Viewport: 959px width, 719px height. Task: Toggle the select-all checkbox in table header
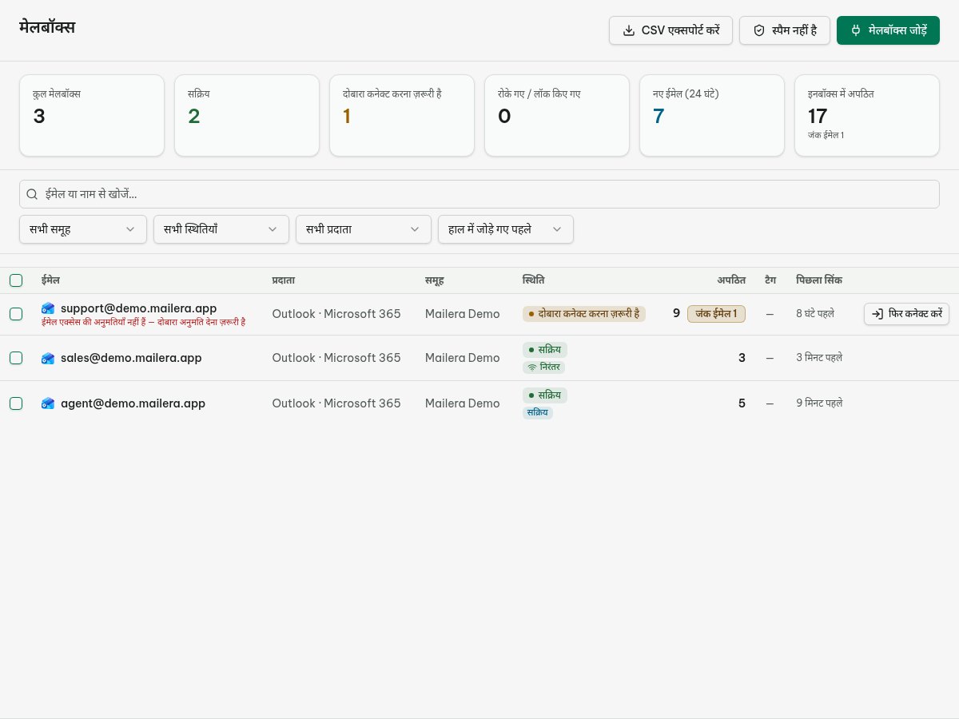(16, 280)
